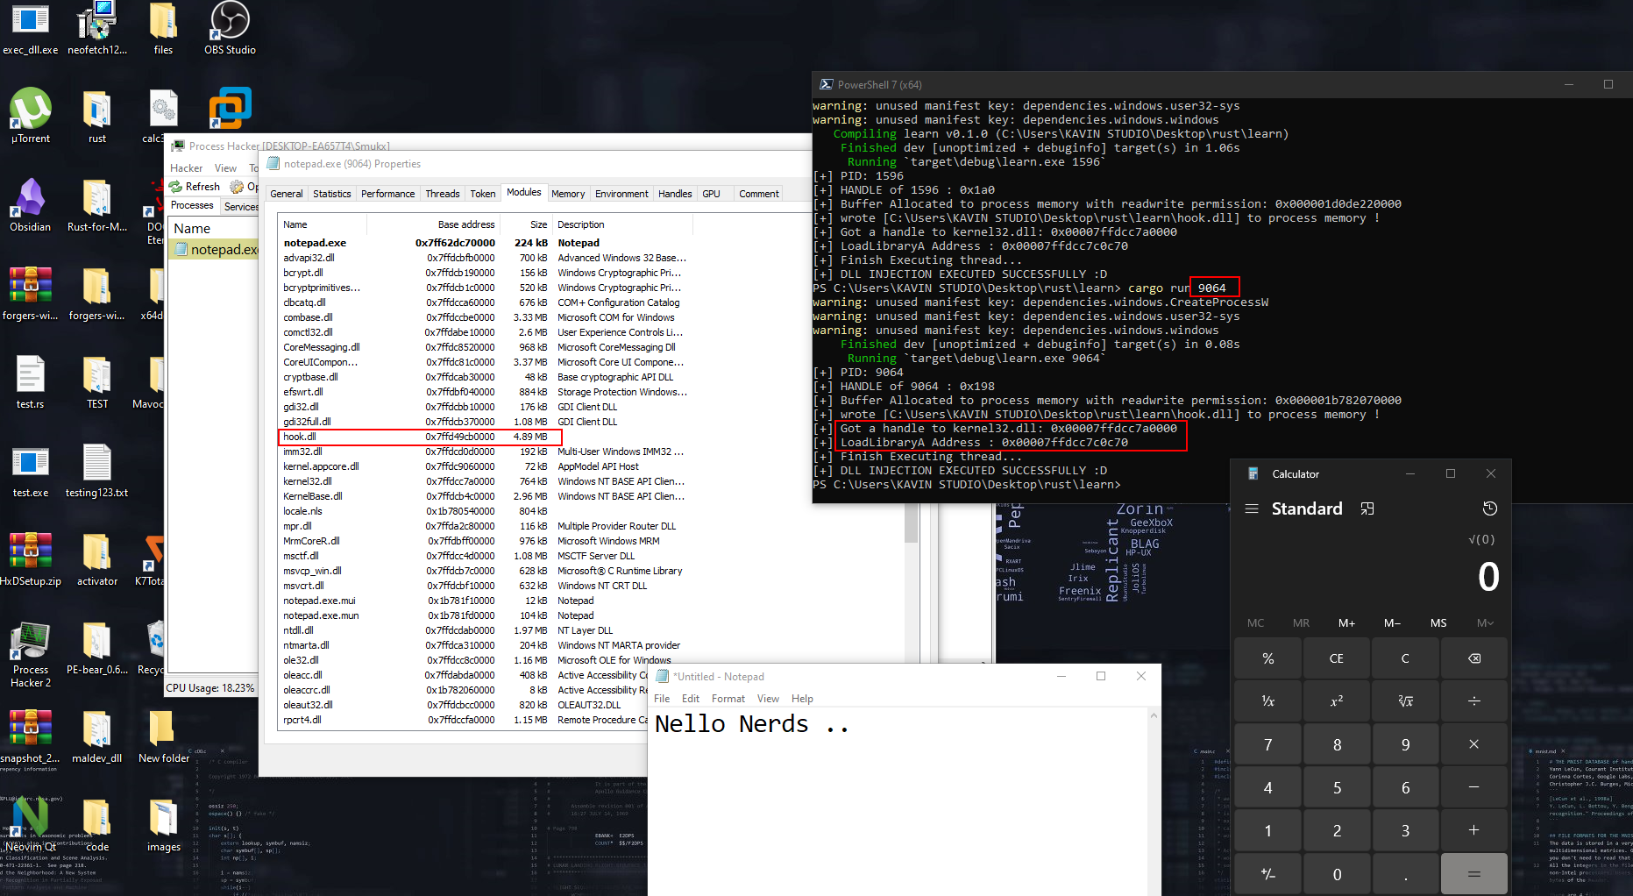Open Notepad Edit menu

691,699
